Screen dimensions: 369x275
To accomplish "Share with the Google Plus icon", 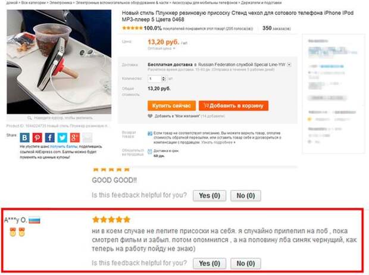I will click(x=75, y=137).
